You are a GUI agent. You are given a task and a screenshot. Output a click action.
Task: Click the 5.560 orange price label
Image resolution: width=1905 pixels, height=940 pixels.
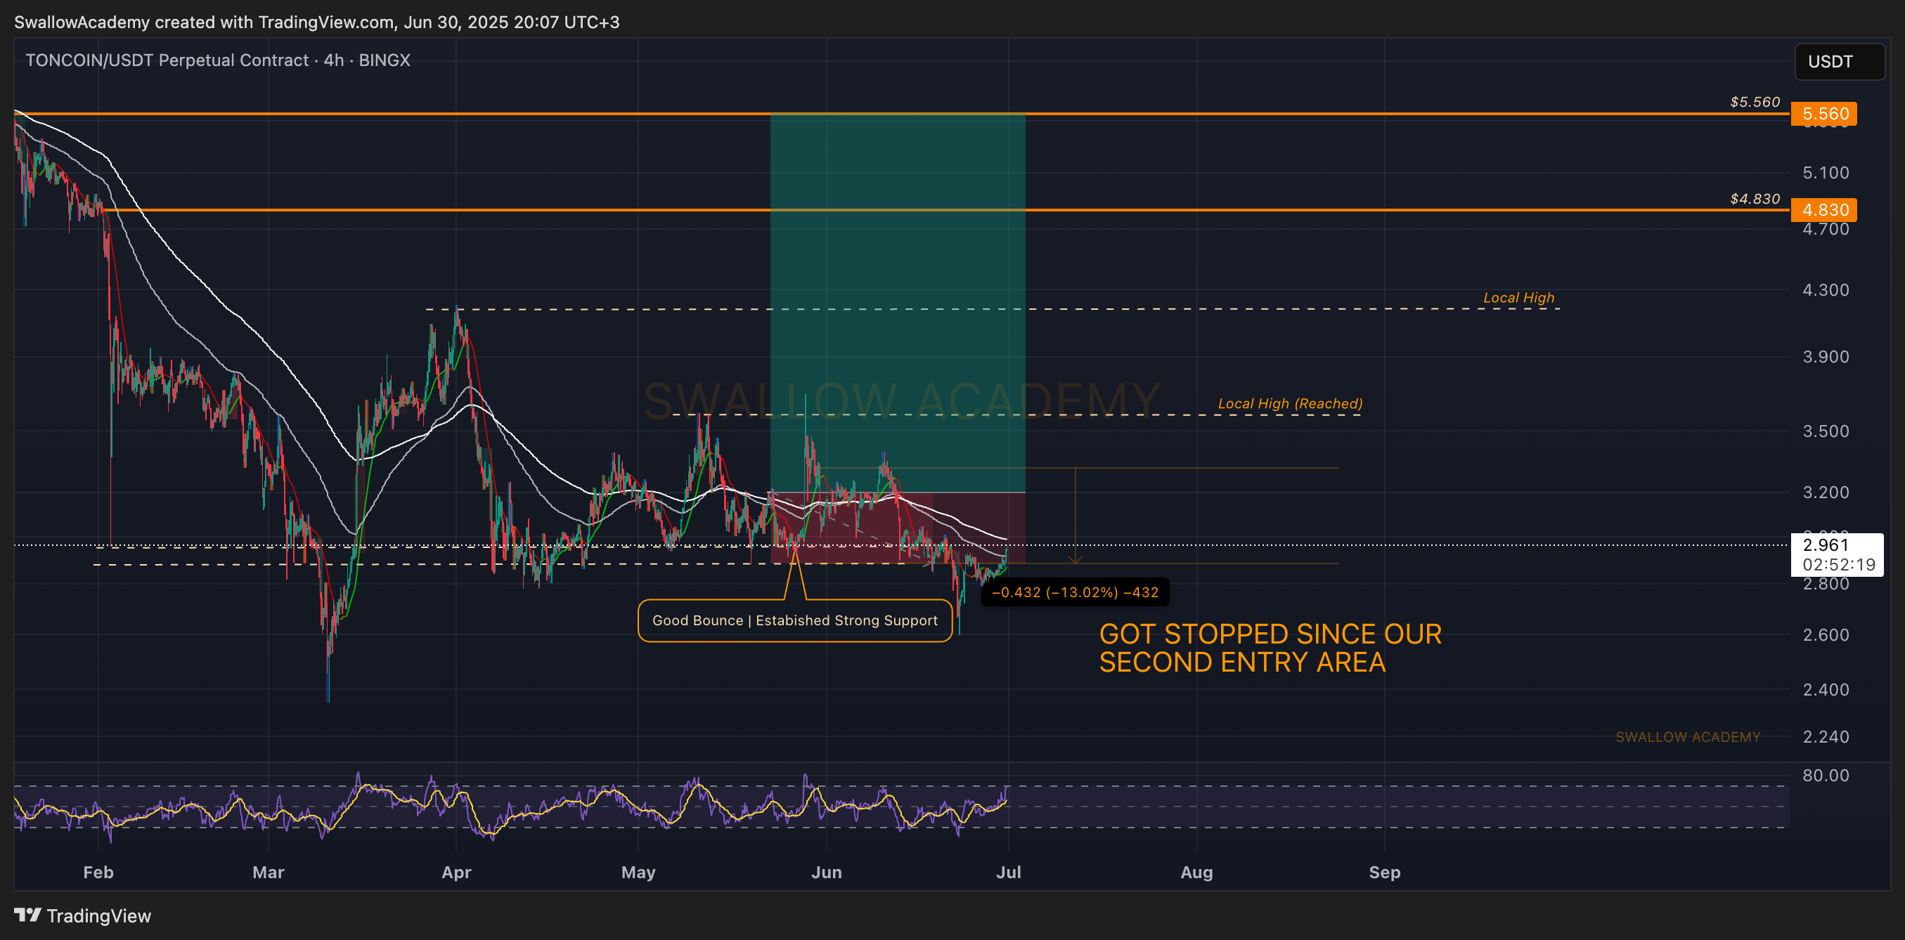coord(1823,114)
